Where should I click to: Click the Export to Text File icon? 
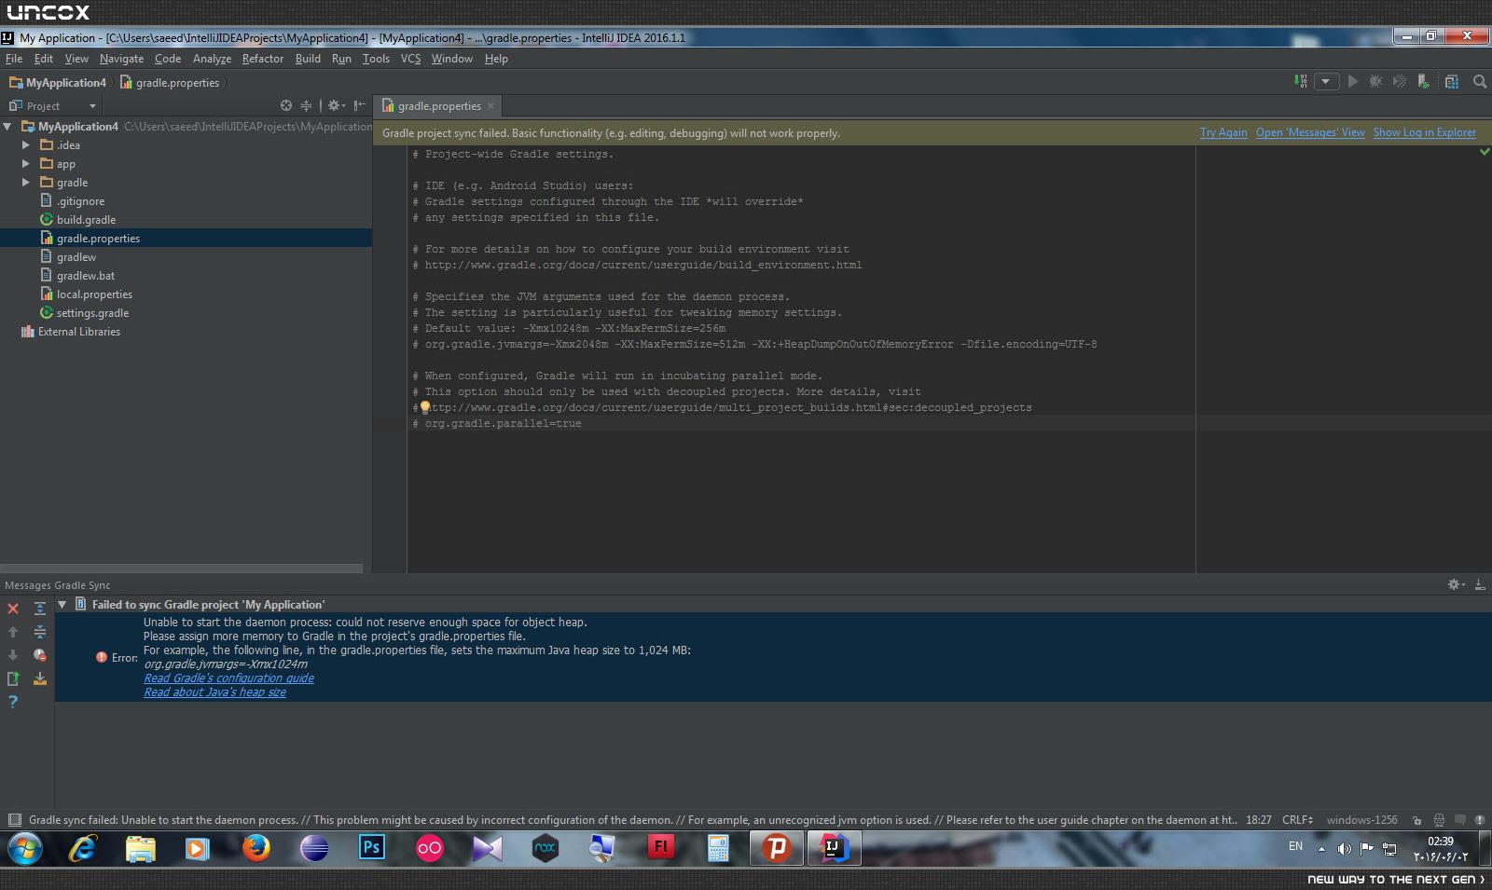click(13, 678)
